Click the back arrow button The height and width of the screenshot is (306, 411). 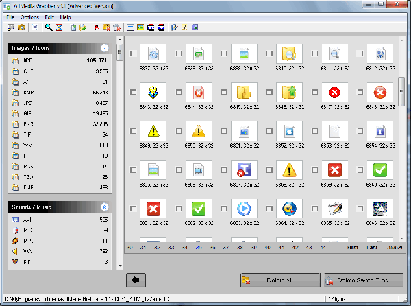[x=136, y=280]
